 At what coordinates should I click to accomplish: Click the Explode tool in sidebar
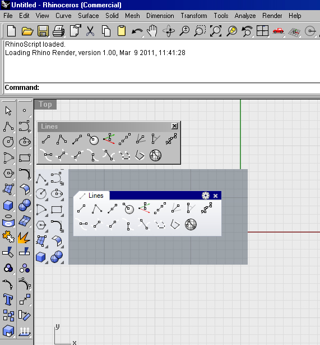24,238
